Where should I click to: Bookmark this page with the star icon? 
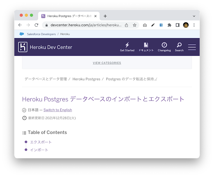tap(134, 25)
